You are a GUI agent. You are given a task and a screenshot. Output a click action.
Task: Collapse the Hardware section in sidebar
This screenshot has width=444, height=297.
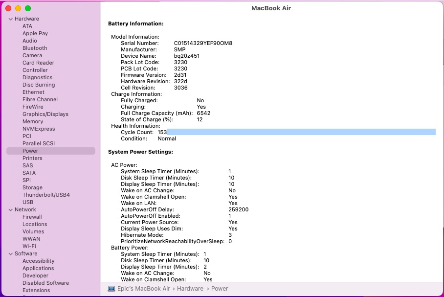tap(11, 19)
